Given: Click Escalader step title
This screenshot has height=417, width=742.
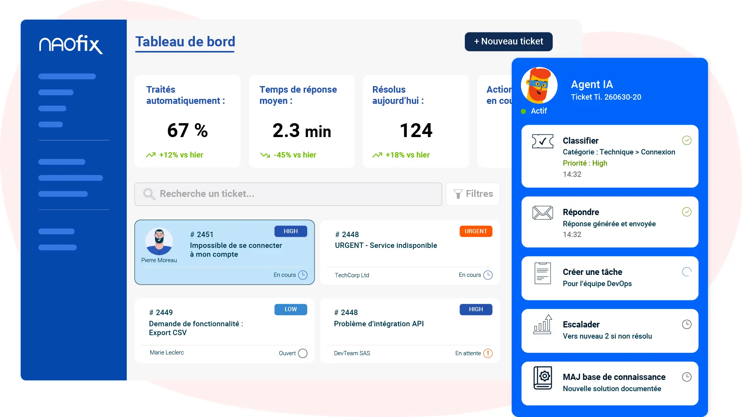Looking at the screenshot, I should click(x=581, y=325).
